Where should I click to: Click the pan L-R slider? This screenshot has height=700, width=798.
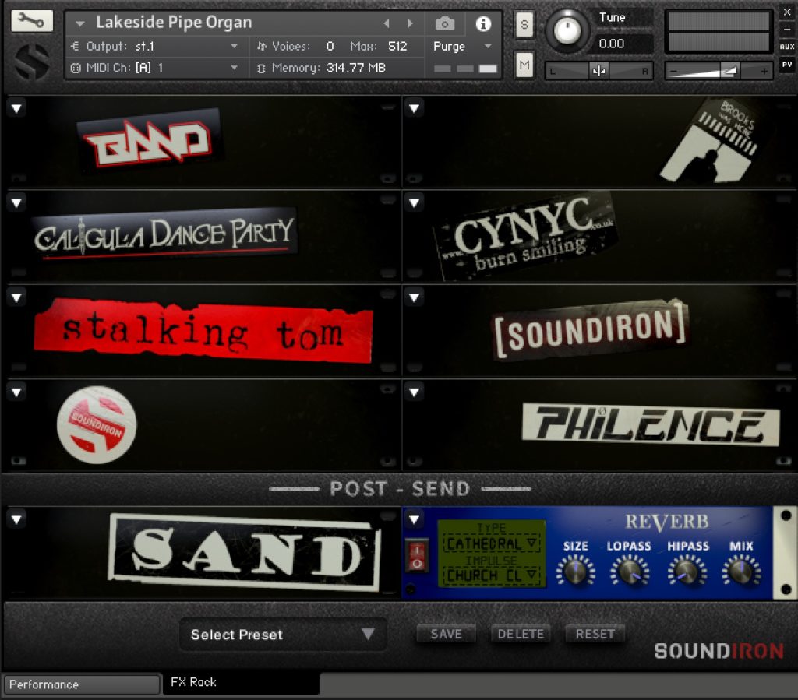point(598,71)
